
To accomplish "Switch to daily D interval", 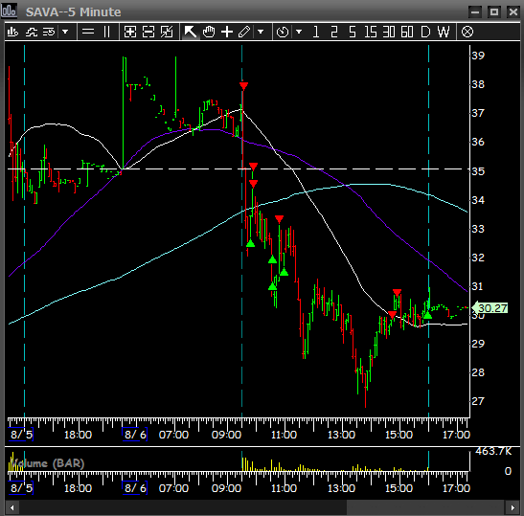I will coord(425,32).
